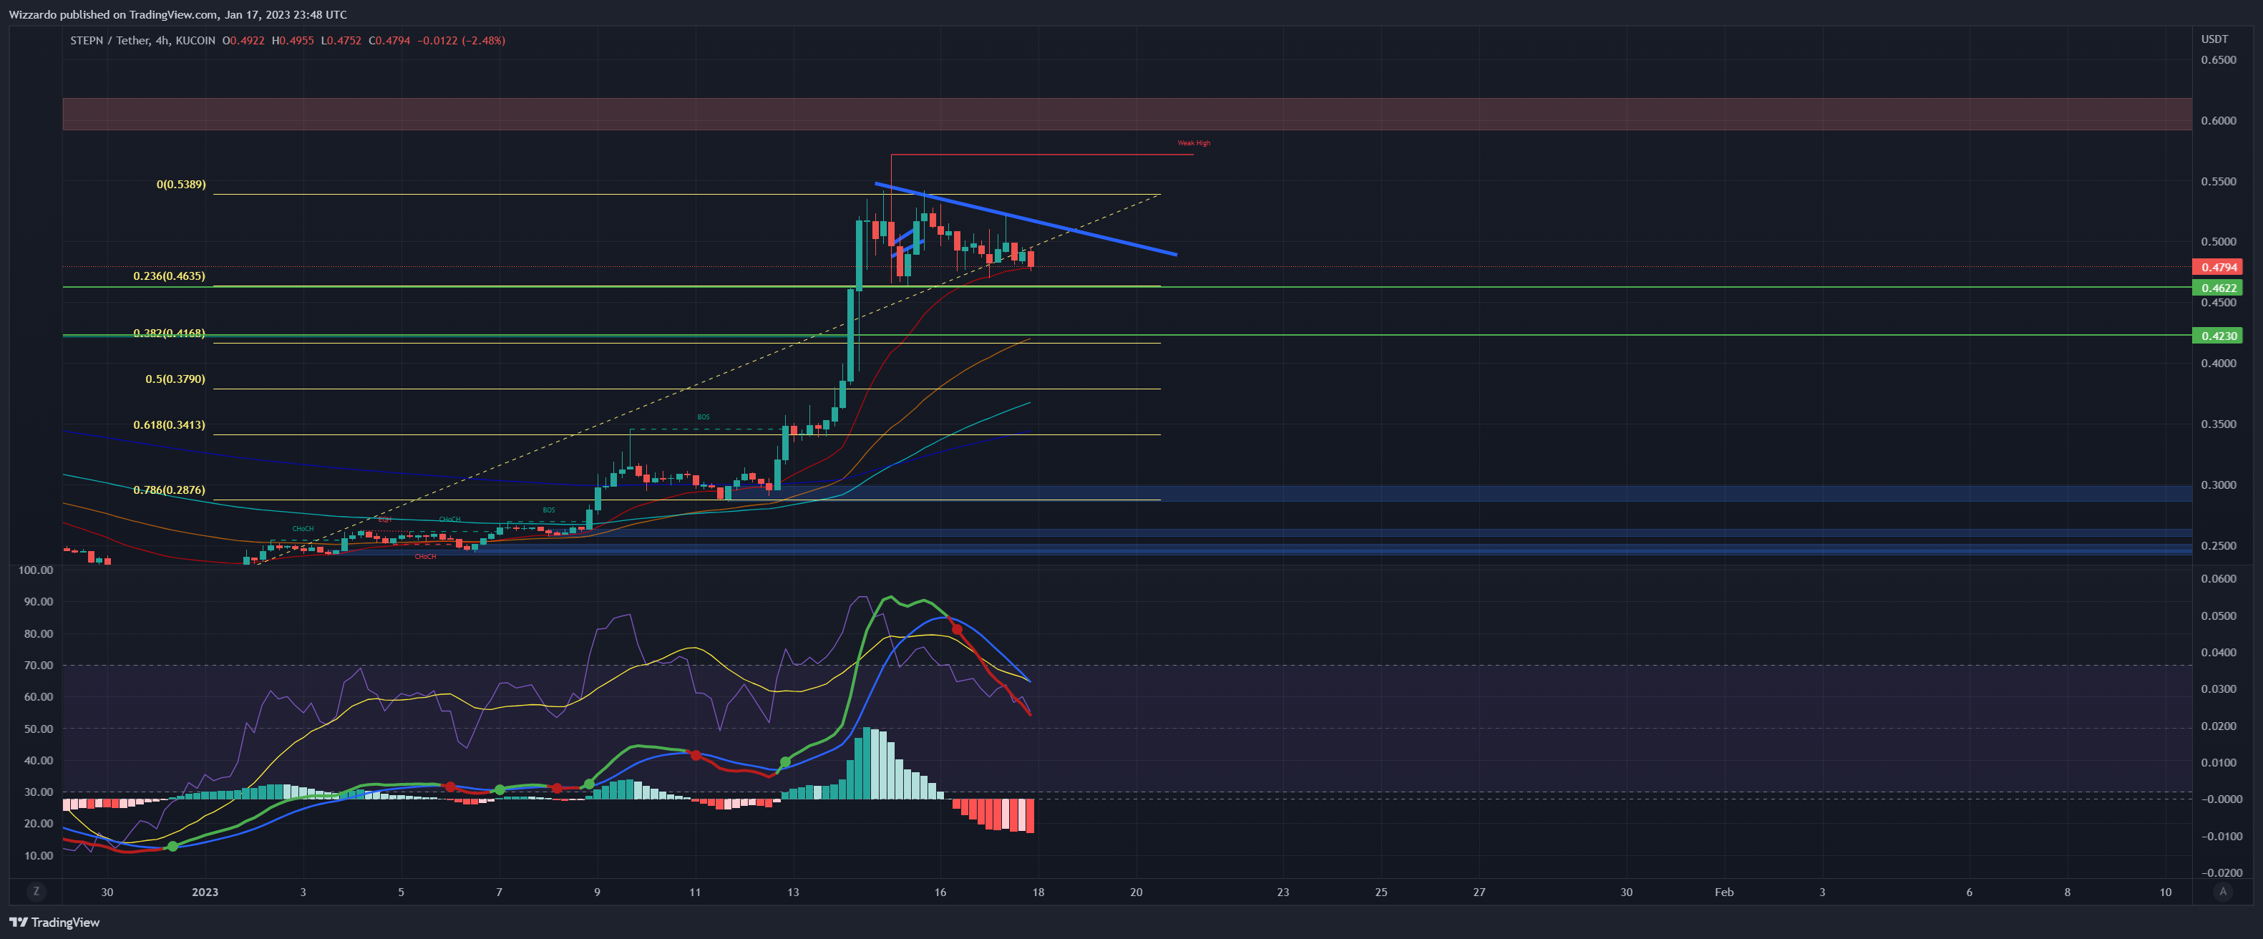
Task: Select the red resistance zone rectangle near 0.6000
Action: (1127, 115)
